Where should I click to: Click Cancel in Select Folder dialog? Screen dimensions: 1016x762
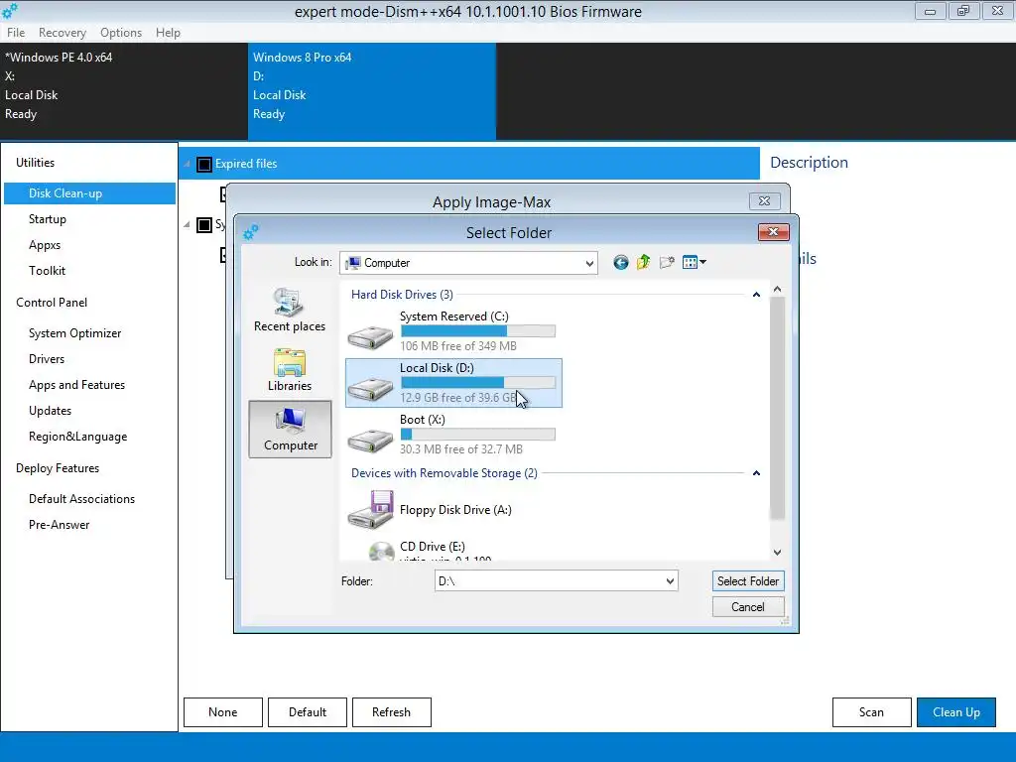pyautogui.click(x=748, y=607)
